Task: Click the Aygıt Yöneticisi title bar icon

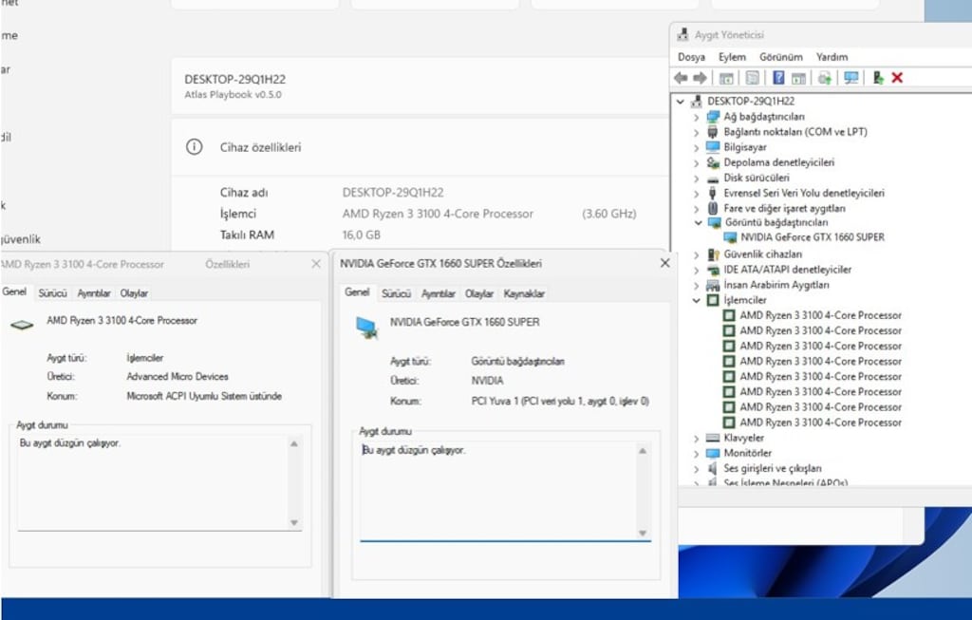Action: (682, 35)
